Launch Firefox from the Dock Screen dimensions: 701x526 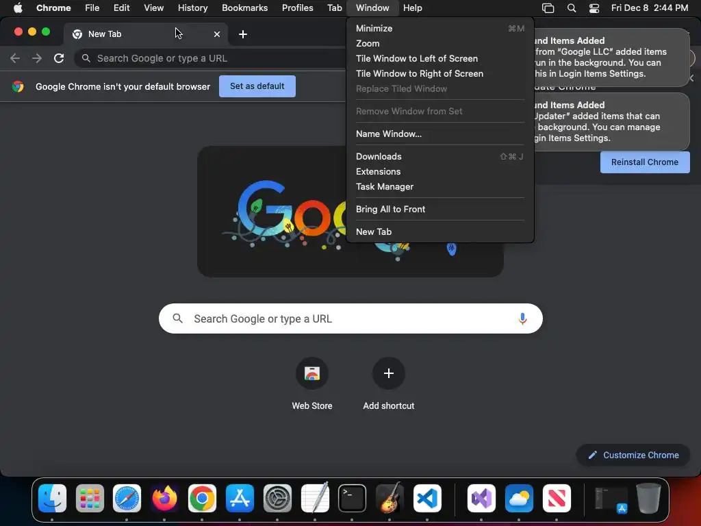tap(164, 498)
